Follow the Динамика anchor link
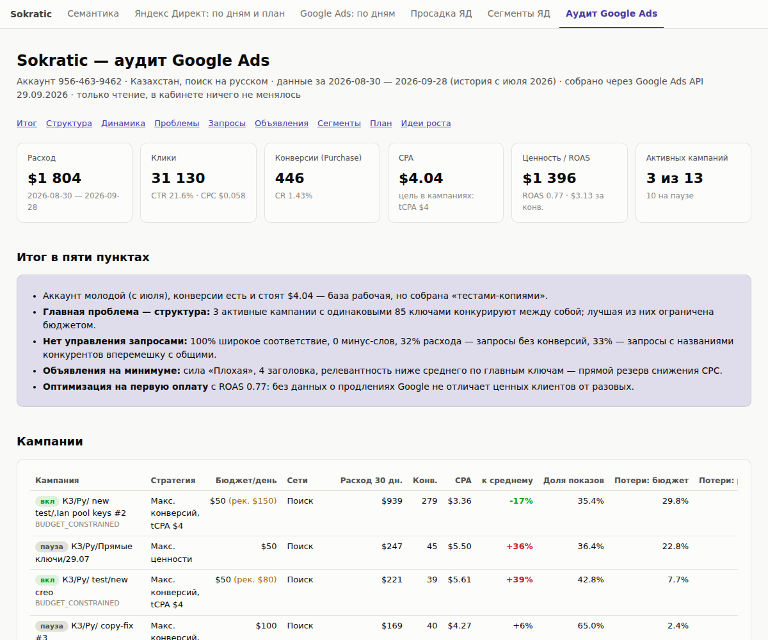 coord(123,124)
